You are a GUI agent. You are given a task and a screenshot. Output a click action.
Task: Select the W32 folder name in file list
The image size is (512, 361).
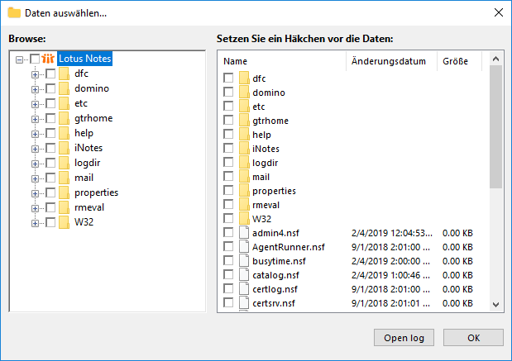tap(261, 219)
